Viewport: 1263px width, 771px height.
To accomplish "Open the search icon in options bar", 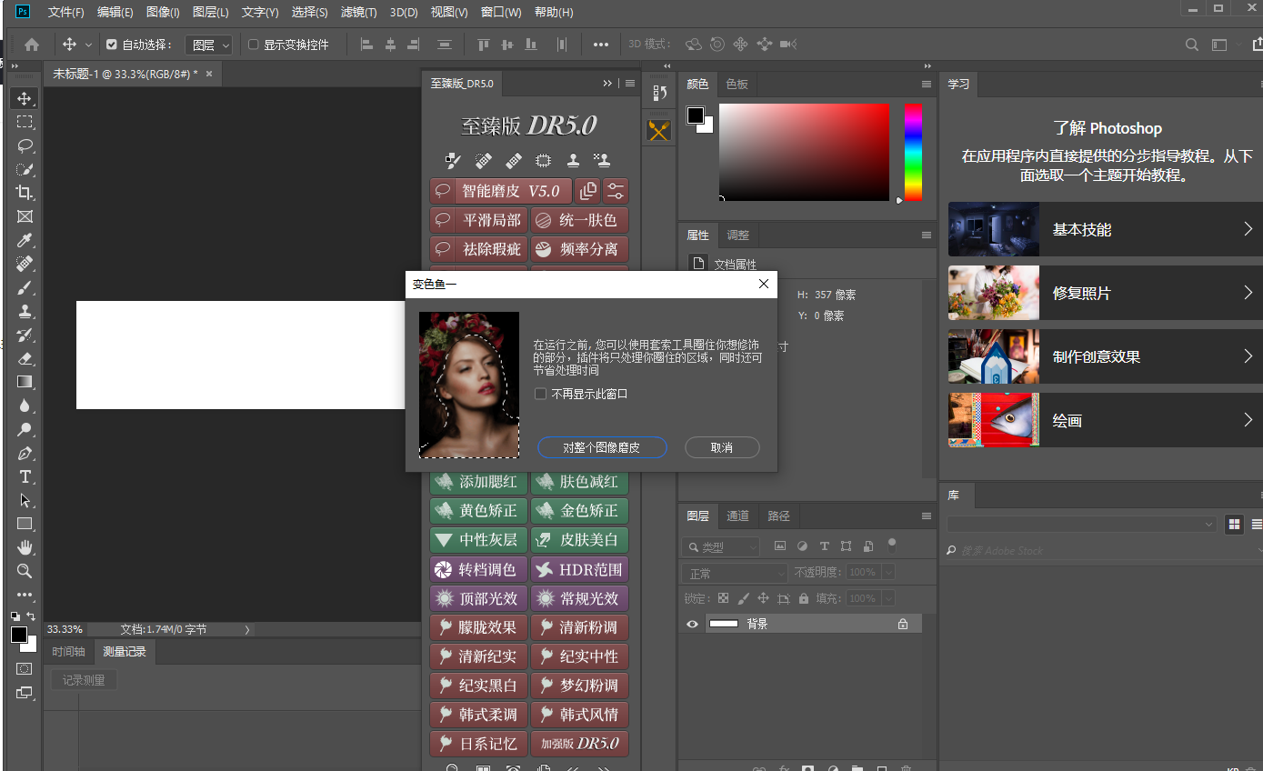I will (1192, 44).
